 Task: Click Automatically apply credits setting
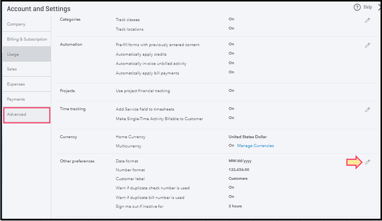click(141, 54)
